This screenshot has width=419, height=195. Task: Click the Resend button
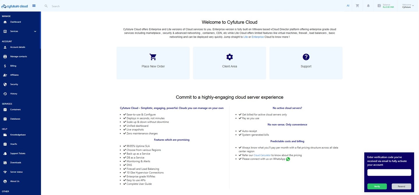pyautogui.click(x=401, y=186)
